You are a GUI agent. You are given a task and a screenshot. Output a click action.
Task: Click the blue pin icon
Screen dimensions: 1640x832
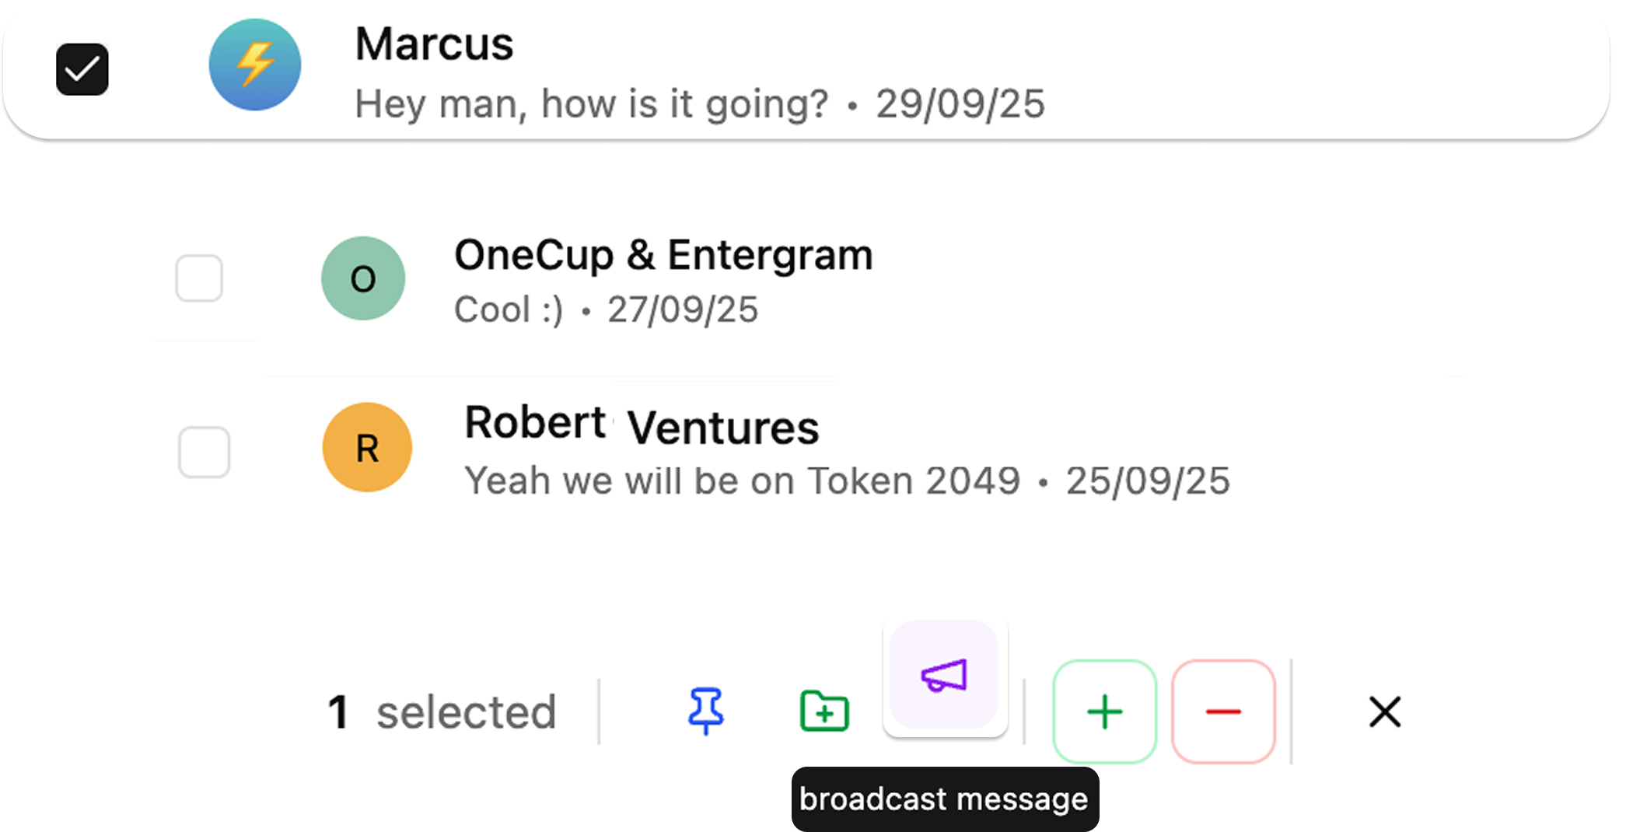pyautogui.click(x=705, y=711)
